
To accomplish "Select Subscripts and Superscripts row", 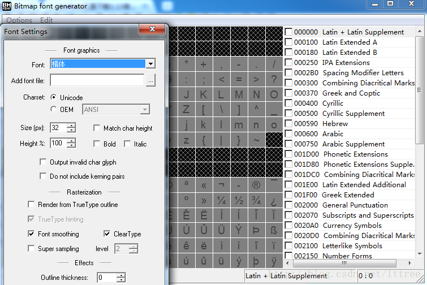I will point(350,215).
